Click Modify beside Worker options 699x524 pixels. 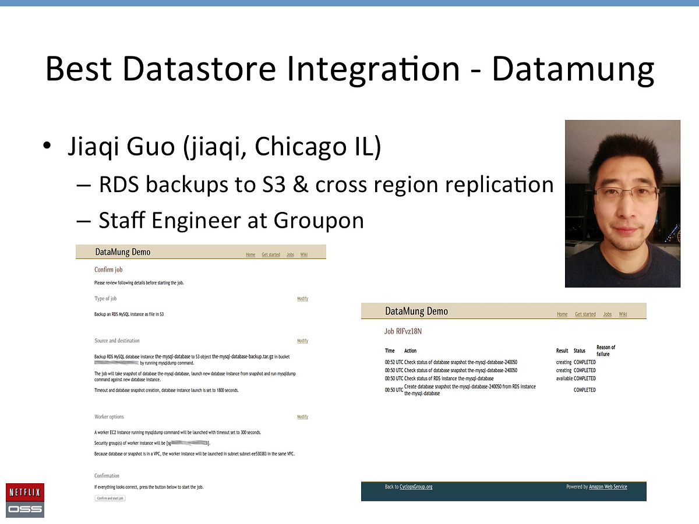[x=302, y=417]
